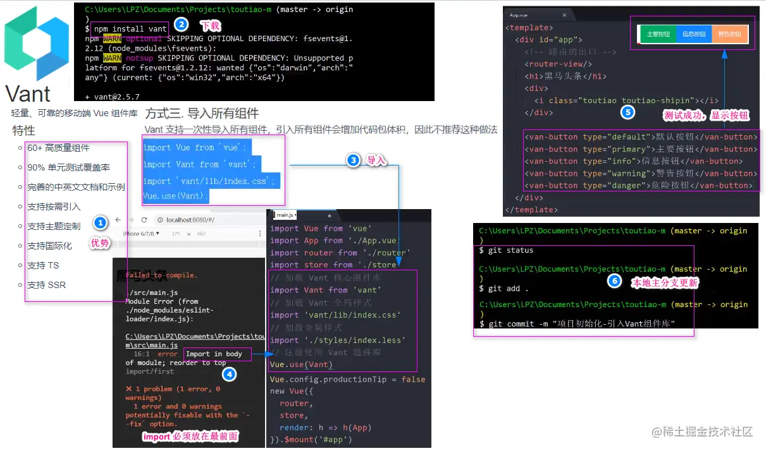766x451 pixels.
Task: Click the 特性 heading
Action: tap(24, 131)
